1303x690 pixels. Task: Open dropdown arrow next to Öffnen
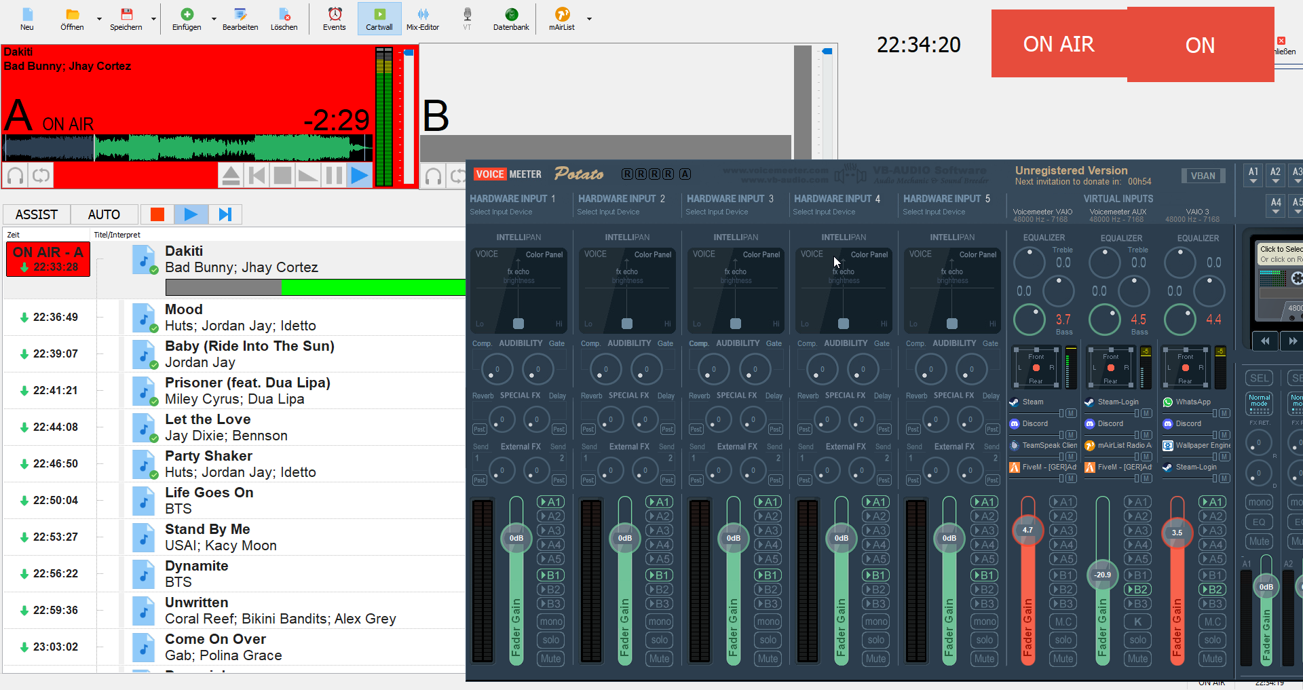click(99, 19)
